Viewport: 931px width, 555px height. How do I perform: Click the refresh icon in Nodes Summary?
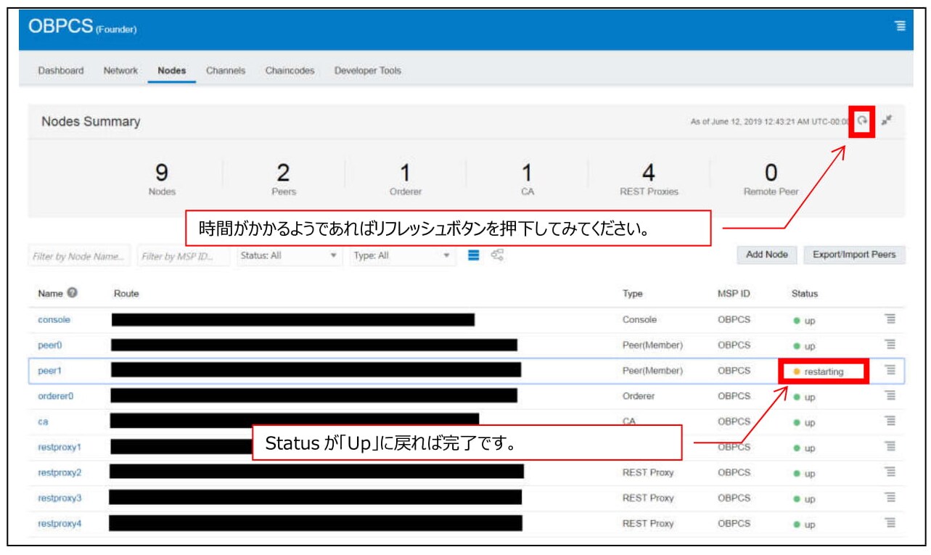(861, 121)
